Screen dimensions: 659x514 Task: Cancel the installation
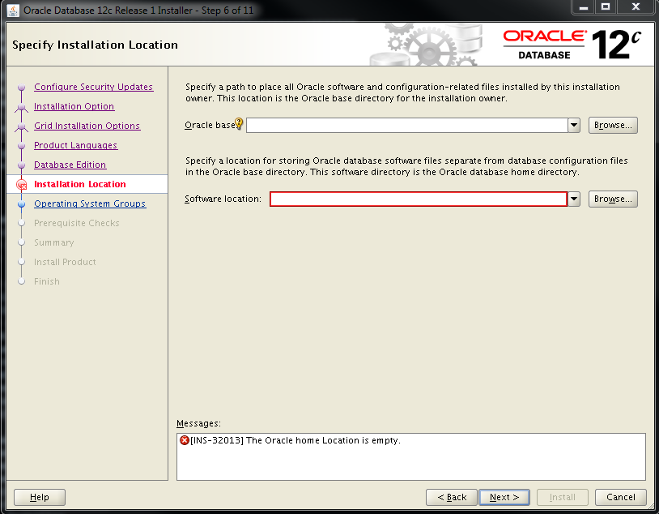621,497
